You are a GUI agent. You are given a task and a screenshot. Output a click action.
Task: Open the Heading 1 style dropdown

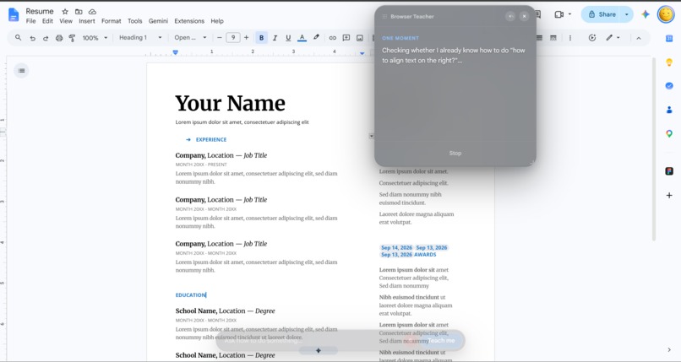point(140,38)
